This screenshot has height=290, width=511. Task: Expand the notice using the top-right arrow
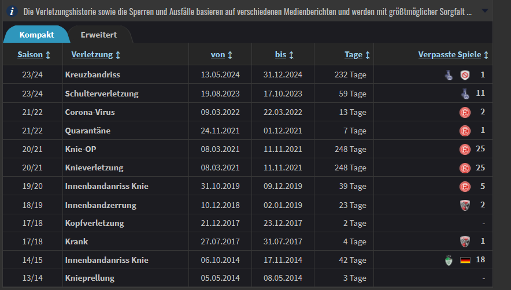pyautogui.click(x=485, y=11)
